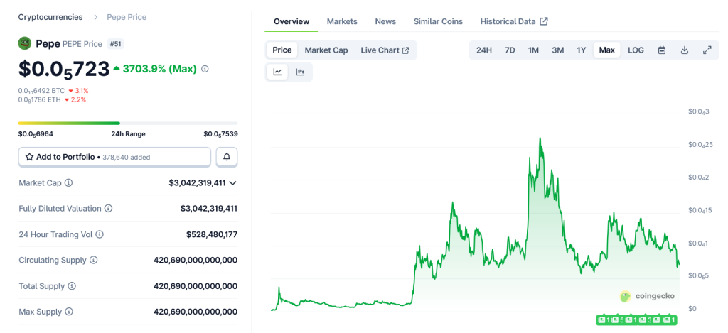728x333 pixels.
Task: Click the Max Supply value 420,690,000,000,000
Action: tap(196, 312)
